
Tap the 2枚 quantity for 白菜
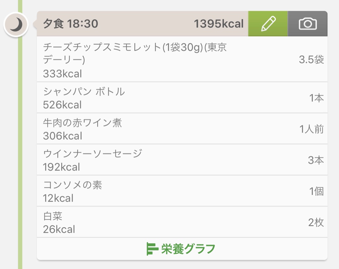click(x=316, y=223)
